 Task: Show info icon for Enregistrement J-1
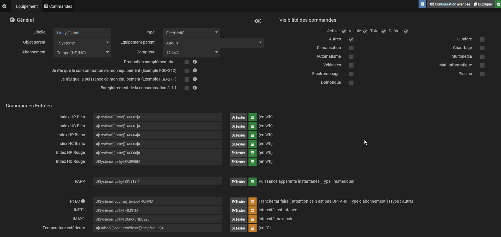pyautogui.click(x=195, y=88)
